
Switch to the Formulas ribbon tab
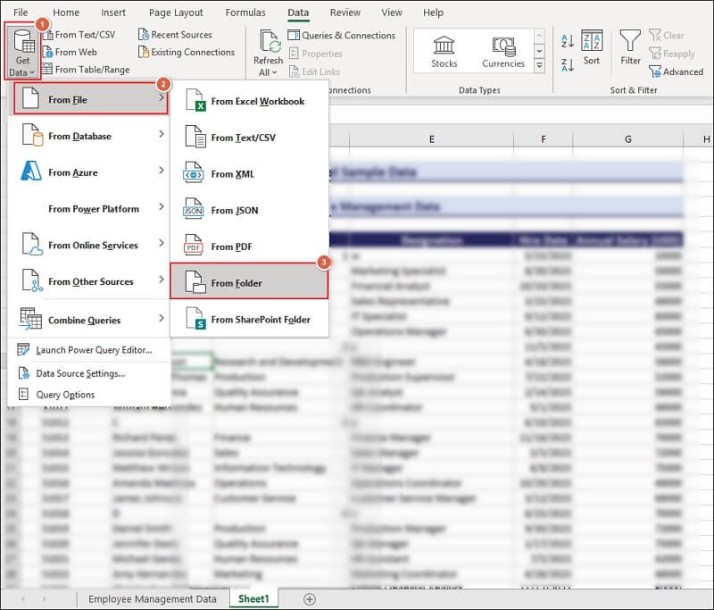point(245,13)
